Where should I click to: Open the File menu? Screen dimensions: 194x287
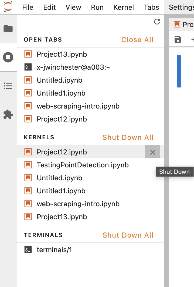click(28, 7)
